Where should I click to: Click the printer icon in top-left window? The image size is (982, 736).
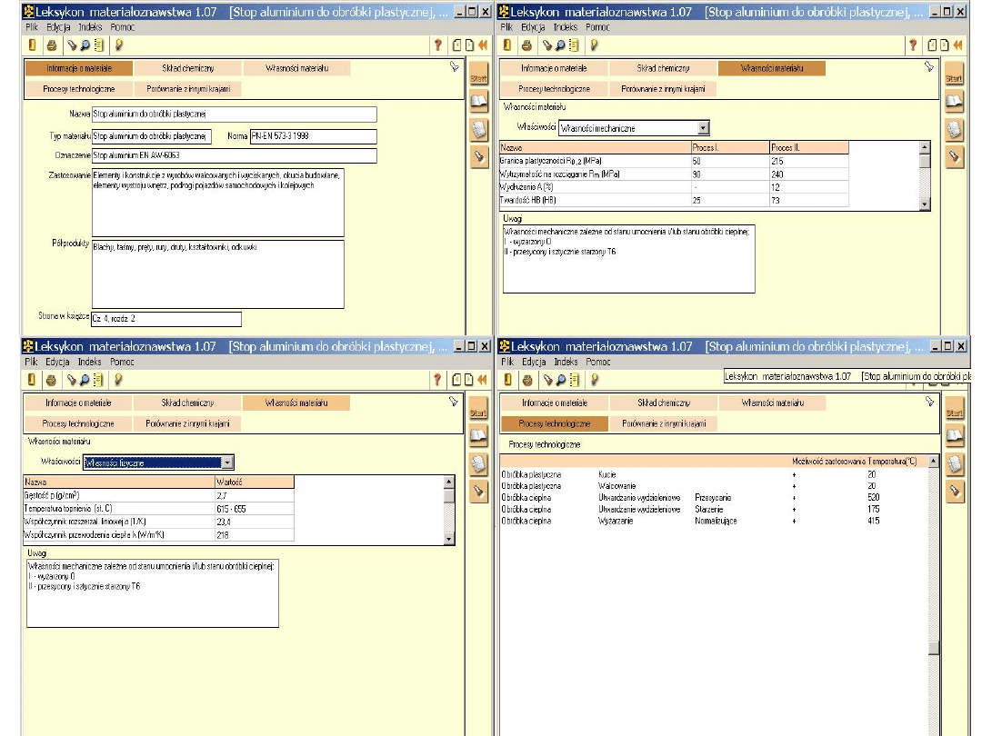pos(52,45)
